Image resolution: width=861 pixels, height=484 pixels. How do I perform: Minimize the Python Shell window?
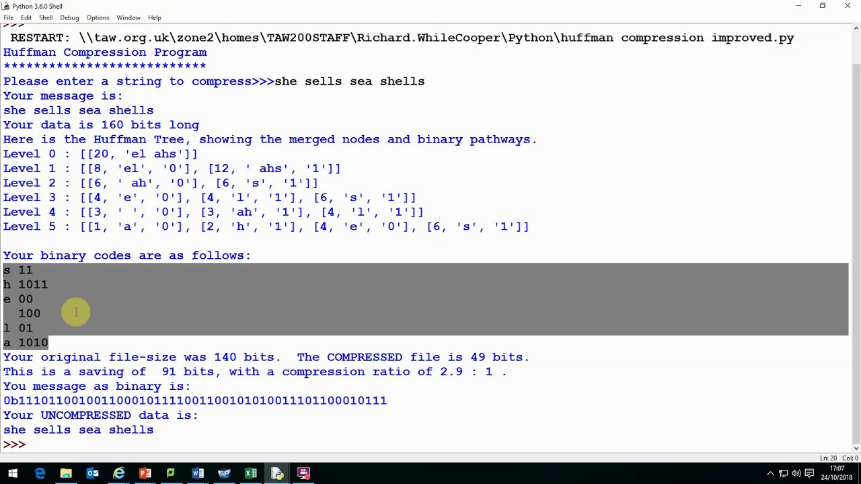click(x=798, y=6)
